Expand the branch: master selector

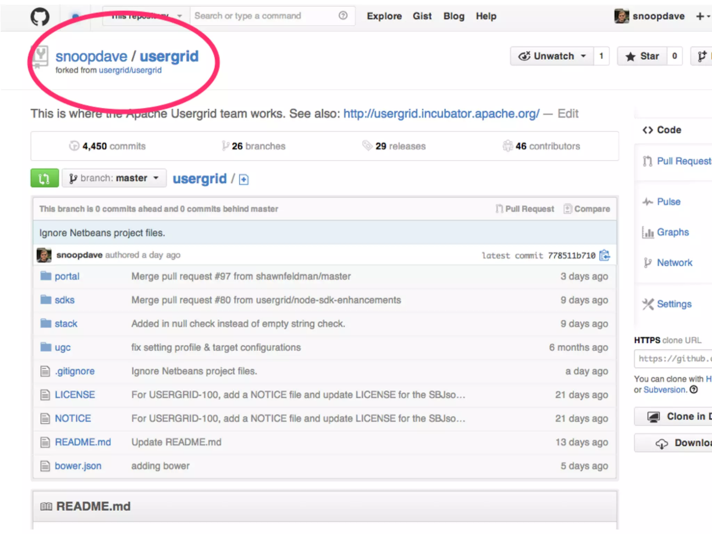(x=114, y=178)
